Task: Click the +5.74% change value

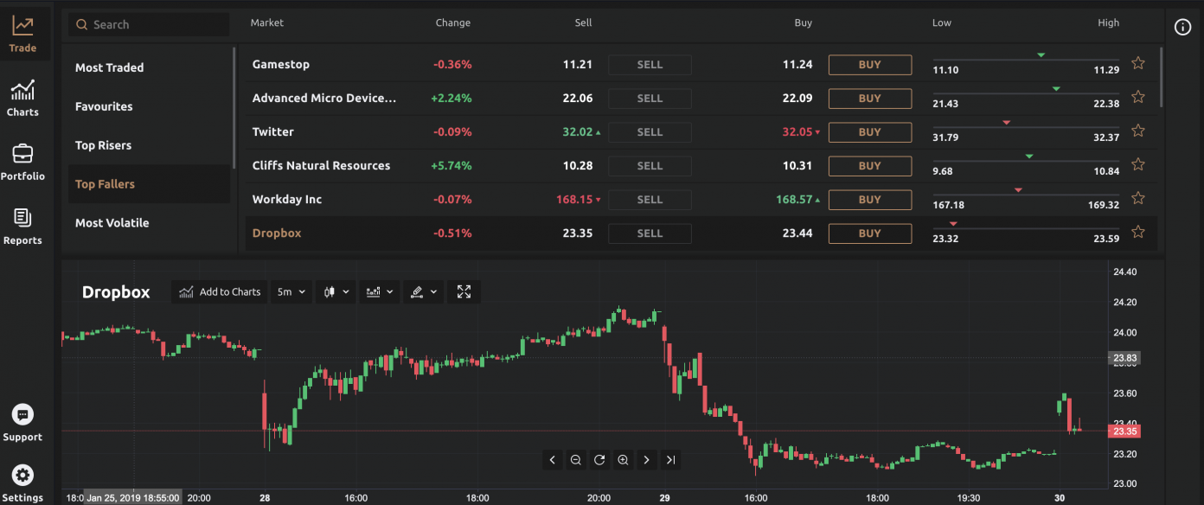Action: [x=451, y=165]
